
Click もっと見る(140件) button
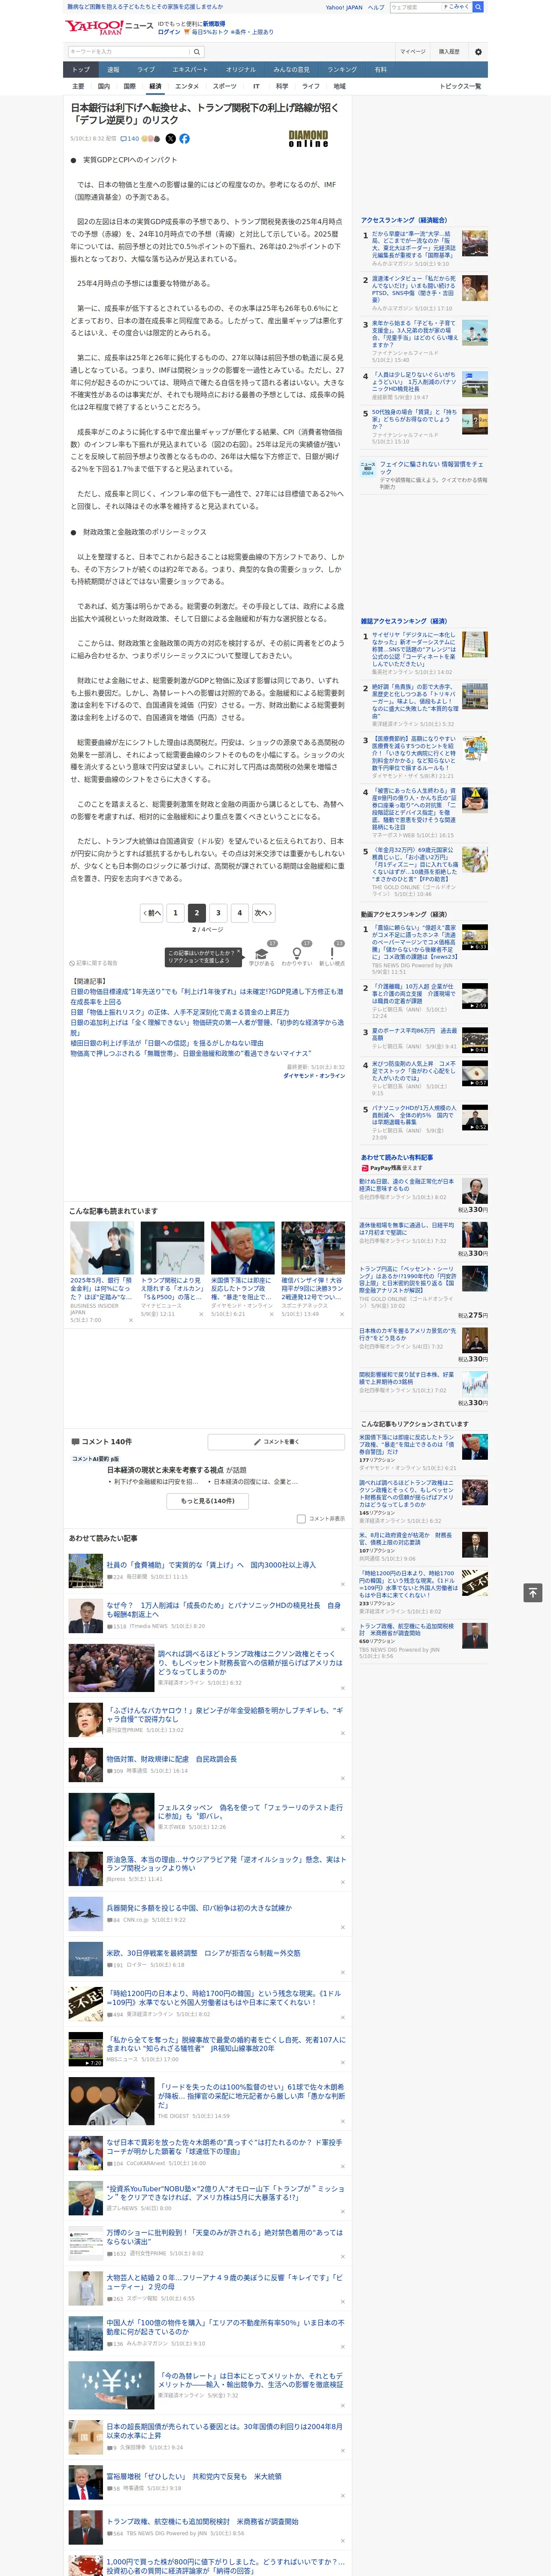[208, 1501]
